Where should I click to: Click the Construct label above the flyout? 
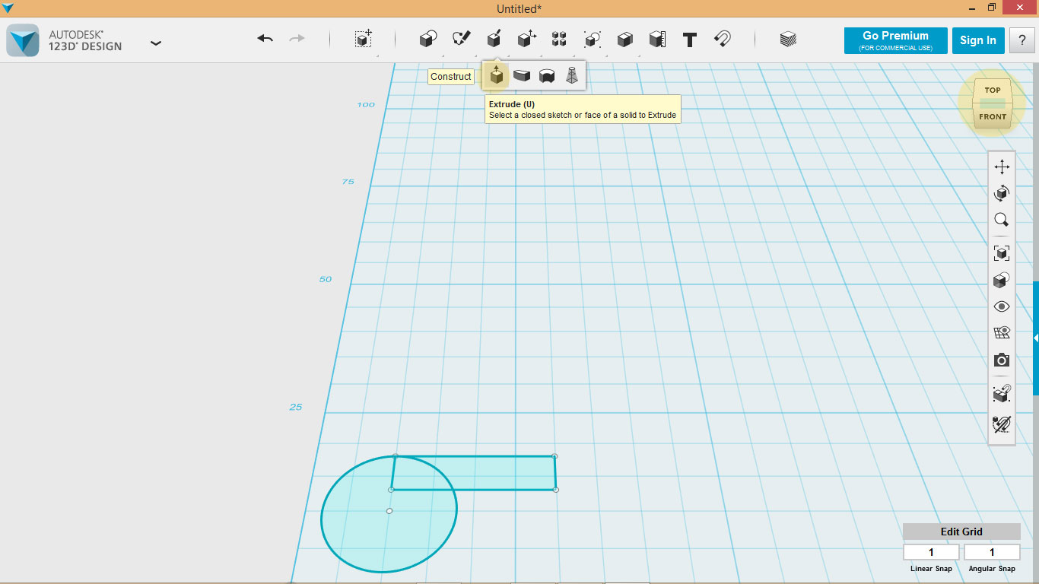[450, 76]
